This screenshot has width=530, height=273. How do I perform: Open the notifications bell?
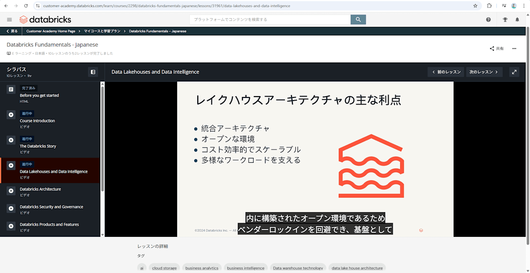517,19
